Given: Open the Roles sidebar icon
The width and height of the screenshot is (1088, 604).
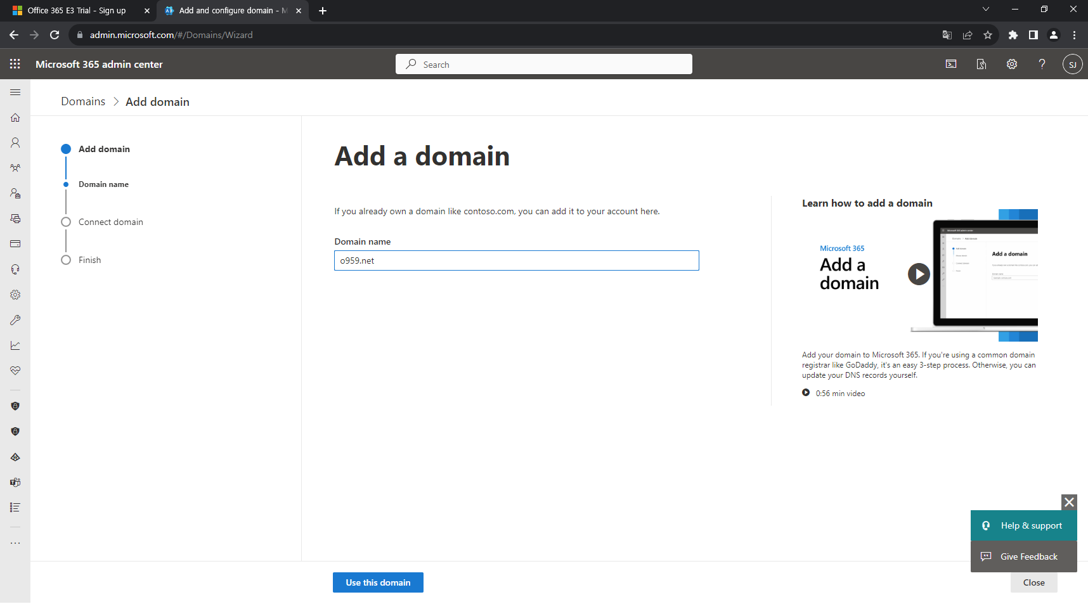Looking at the screenshot, I should point(15,193).
